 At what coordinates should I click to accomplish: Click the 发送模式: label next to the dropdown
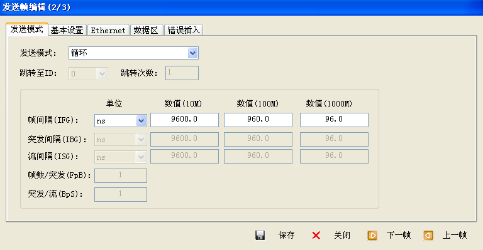(38, 53)
